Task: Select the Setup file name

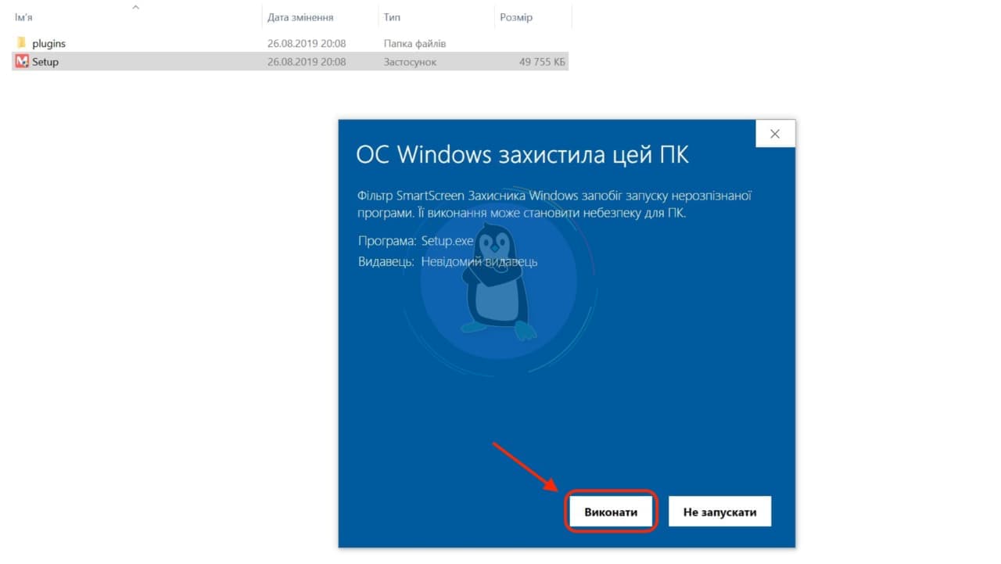Action: (45, 62)
